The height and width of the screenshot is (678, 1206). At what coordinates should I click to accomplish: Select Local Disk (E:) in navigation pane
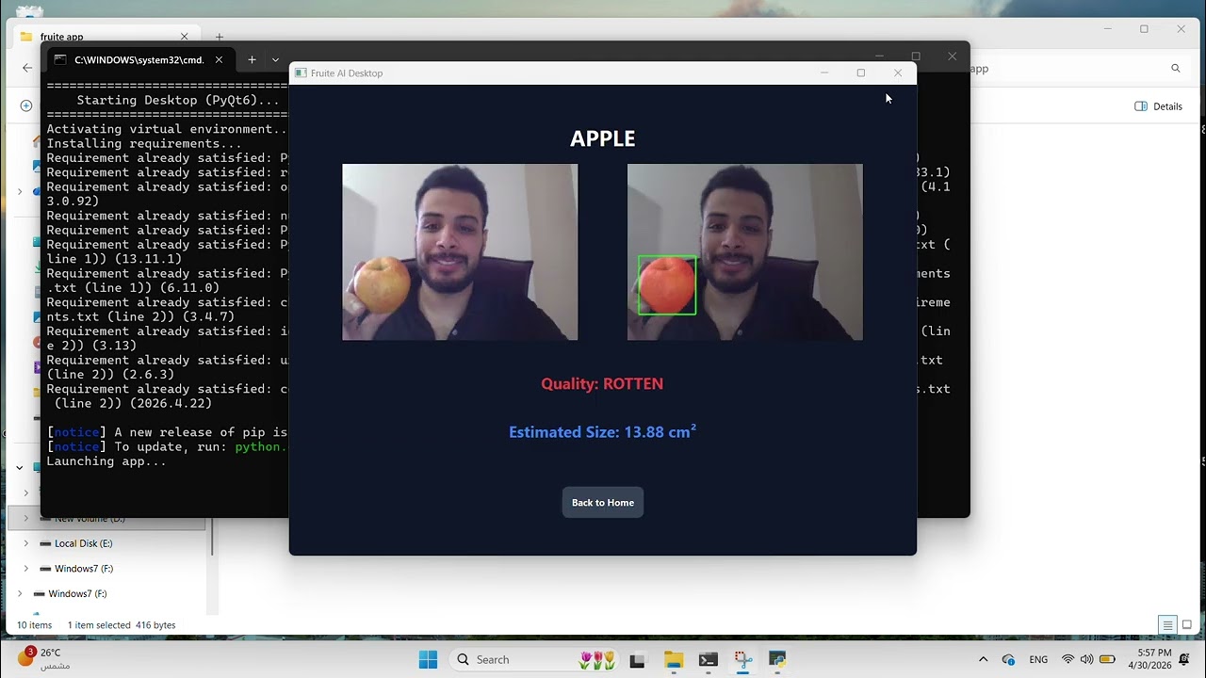click(x=83, y=543)
